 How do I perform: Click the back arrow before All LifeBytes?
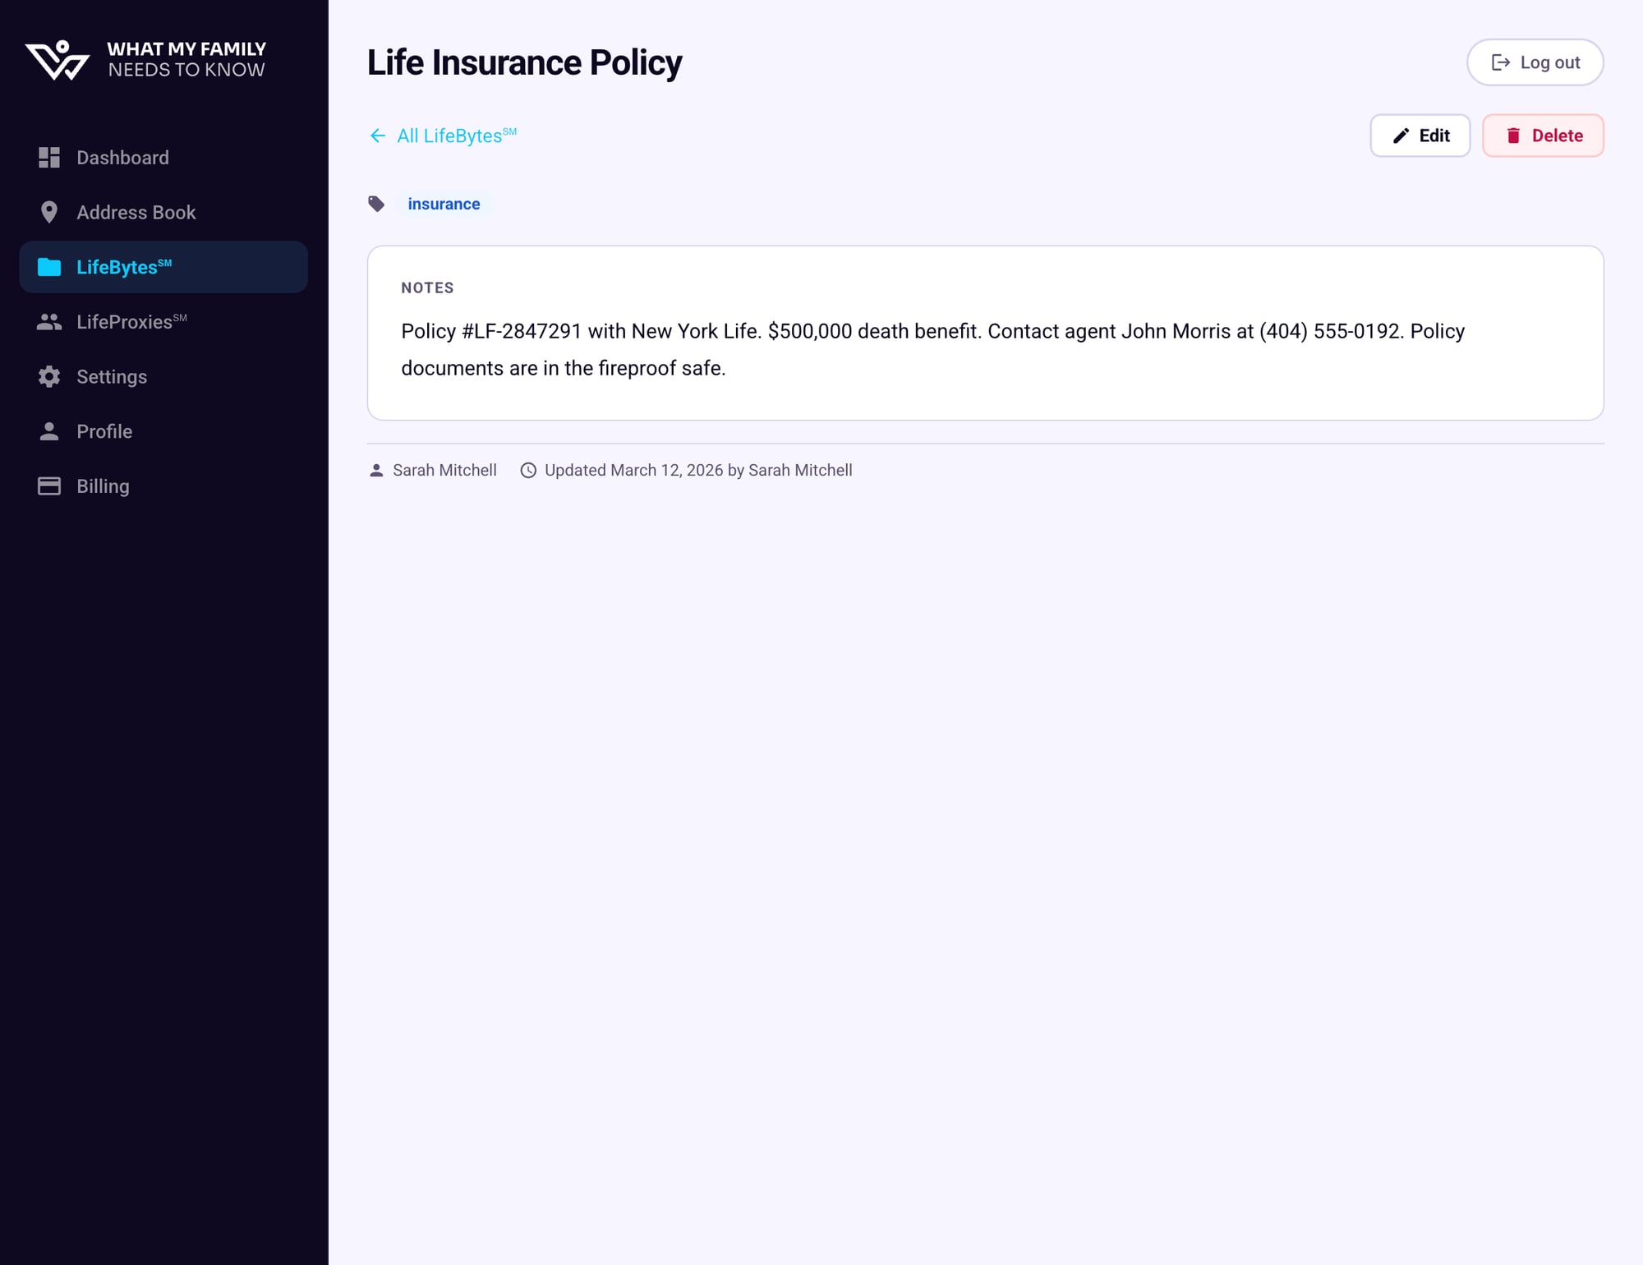pos(377,136)
